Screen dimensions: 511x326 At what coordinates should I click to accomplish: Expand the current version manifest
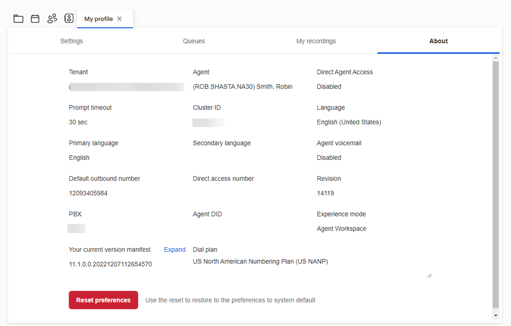pos(175,249)
